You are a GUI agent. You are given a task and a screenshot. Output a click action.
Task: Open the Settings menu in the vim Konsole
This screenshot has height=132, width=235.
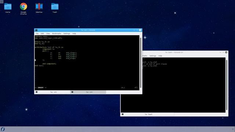(x=67, y=33)
